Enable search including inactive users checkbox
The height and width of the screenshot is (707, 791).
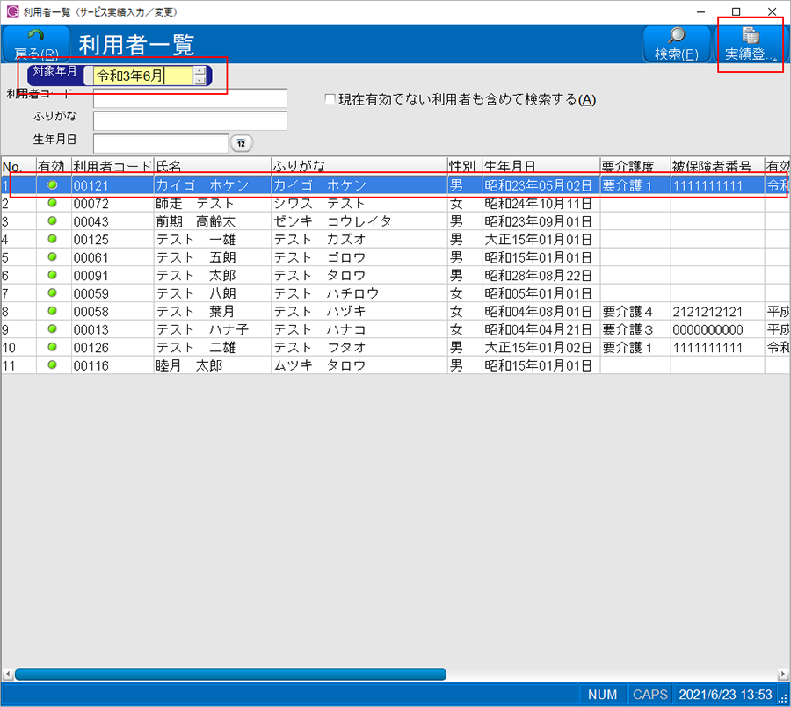[330, 100]
